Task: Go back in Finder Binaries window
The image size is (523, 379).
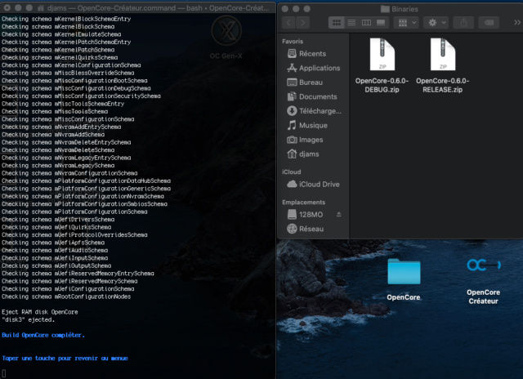Action: 288,23
